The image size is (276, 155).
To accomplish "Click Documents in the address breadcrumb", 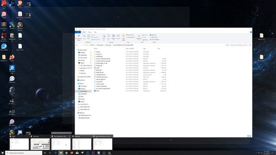I will pyautogui.click(x=100, y=45).
